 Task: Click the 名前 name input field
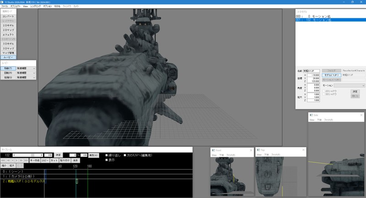[312, 71]
